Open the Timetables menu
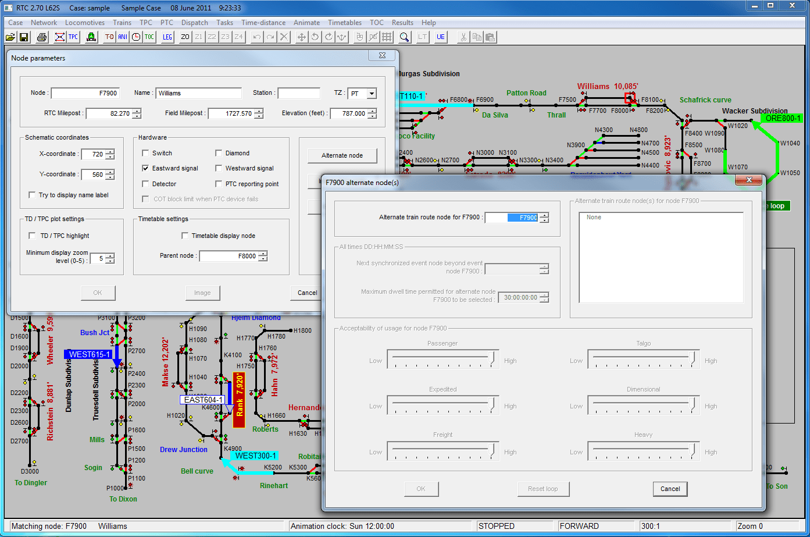810x537 pixels. [345, 23]
